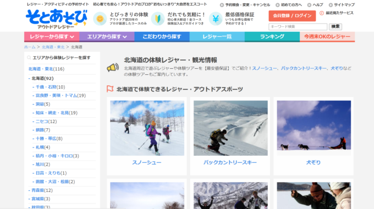Click the バックカントリースキー card title

pos(230,162)
